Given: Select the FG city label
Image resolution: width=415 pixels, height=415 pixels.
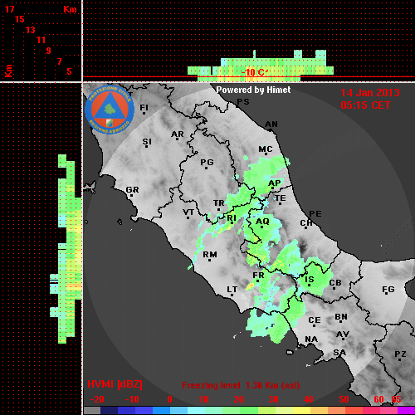Looking at the screenshot, I should (x=388, y=290).
